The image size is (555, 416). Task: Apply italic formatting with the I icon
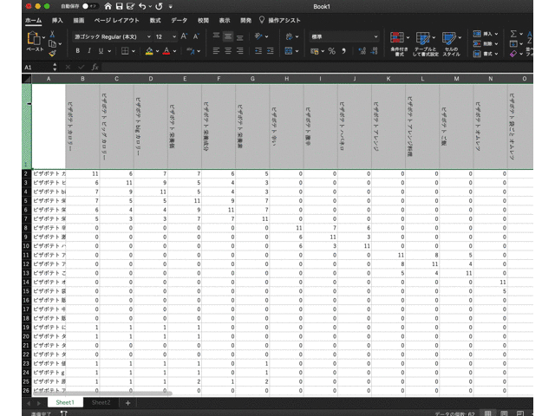[x=89, y=51]
